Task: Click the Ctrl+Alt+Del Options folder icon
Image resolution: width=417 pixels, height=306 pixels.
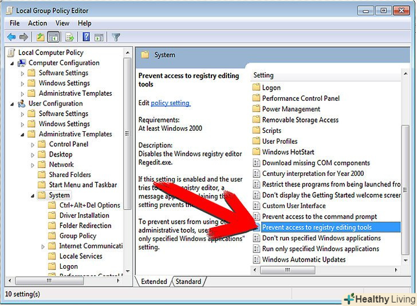Action: click(x=52, y=205)
